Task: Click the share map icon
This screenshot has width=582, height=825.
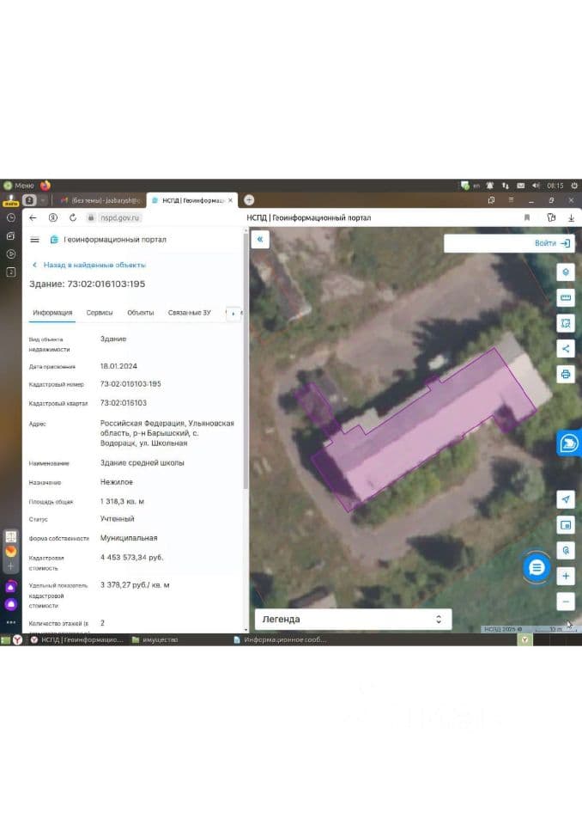Action: [566, 348]
